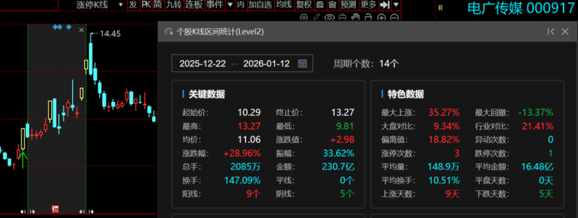578x218 pixels.
Task: Add stock via 加自选
Action: pos(260,5)
